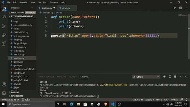Change language mode Python in status bar
The image size is (190, 107).
tap(174, 100)
